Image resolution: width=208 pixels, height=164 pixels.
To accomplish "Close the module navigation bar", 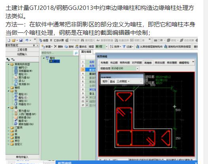I will [38, 45].
